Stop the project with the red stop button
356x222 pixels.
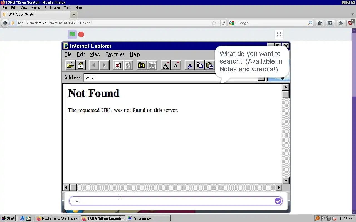click(x=81, y=34)
